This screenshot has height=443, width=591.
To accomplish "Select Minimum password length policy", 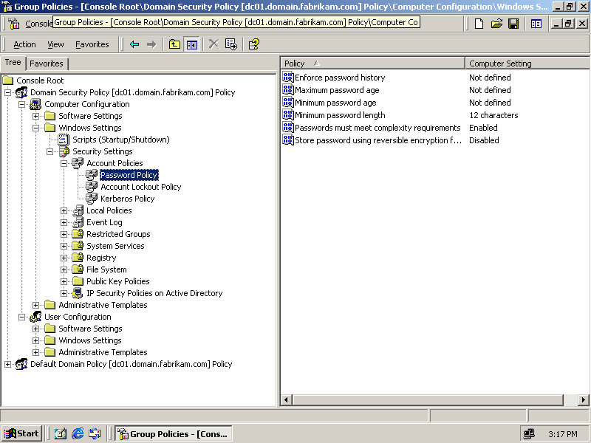I will 340,115.
